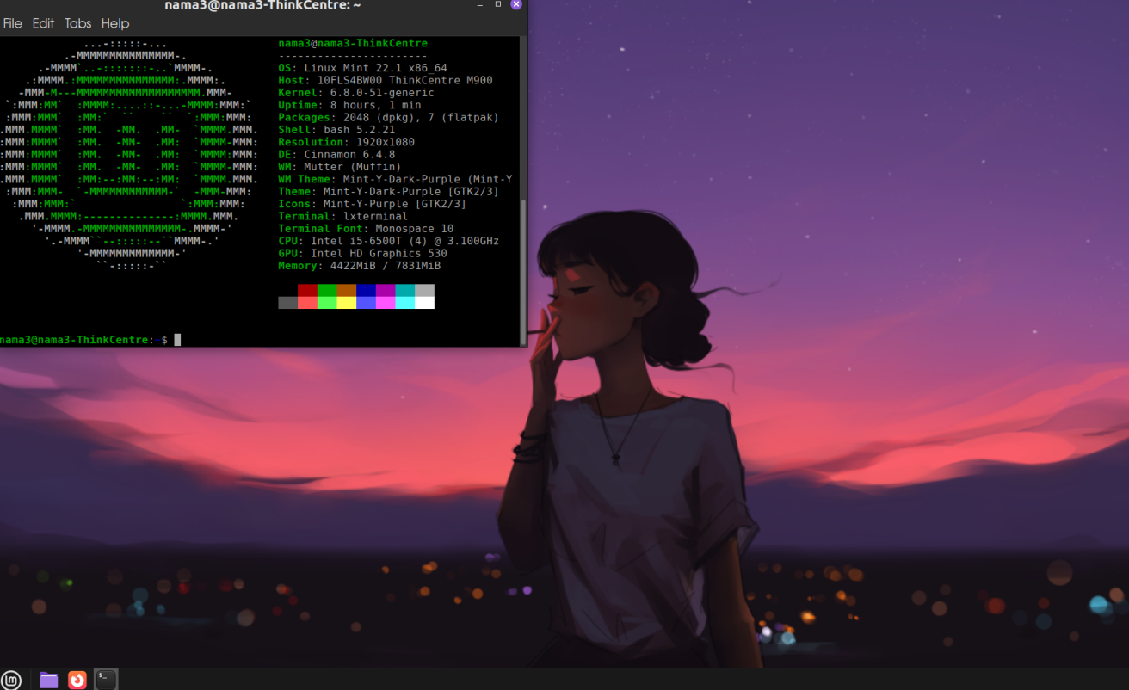Click the 'Uptime: 8 hours, 1 min' line
Image resolution: width=1129 pixels, height=690 pixels.
(x=349, y=105)
